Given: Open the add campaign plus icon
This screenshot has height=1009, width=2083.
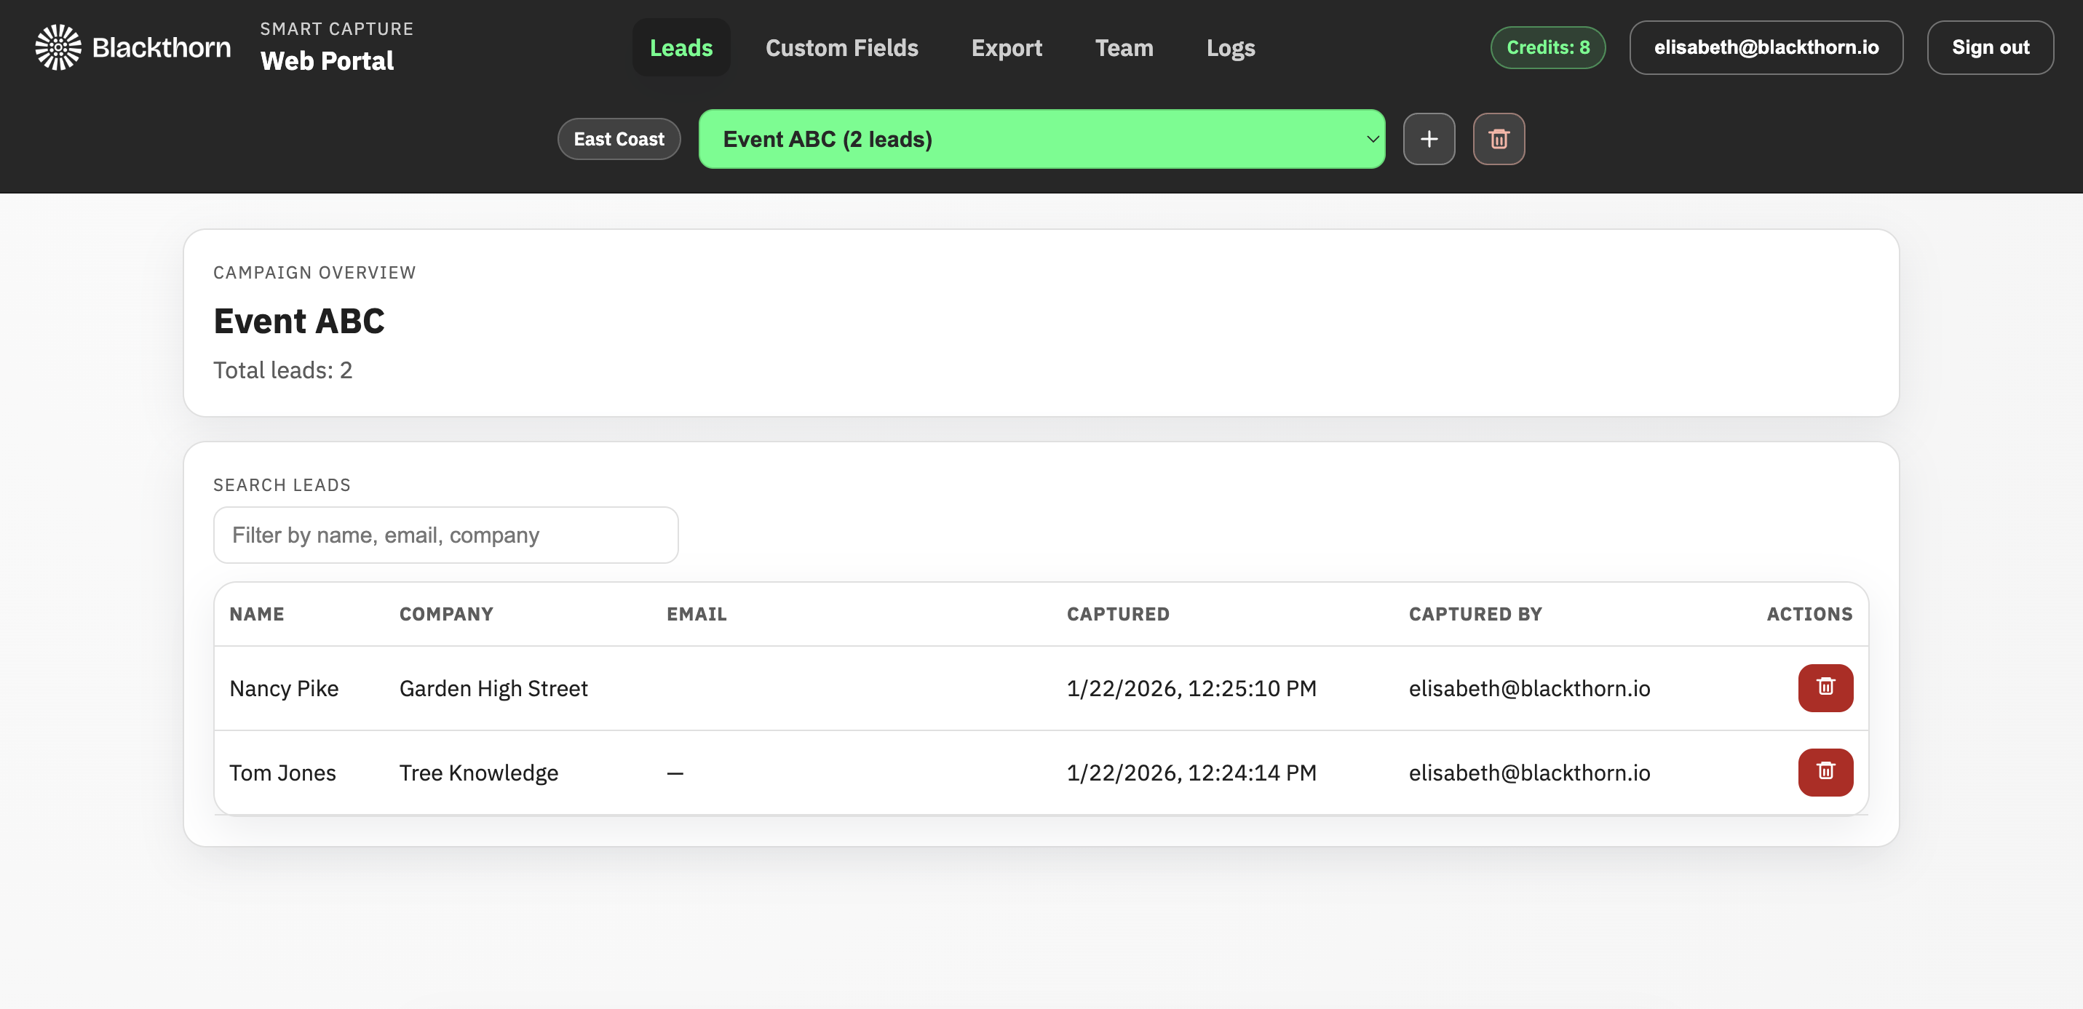Looking at the screenshot, I should (1429, 139).
